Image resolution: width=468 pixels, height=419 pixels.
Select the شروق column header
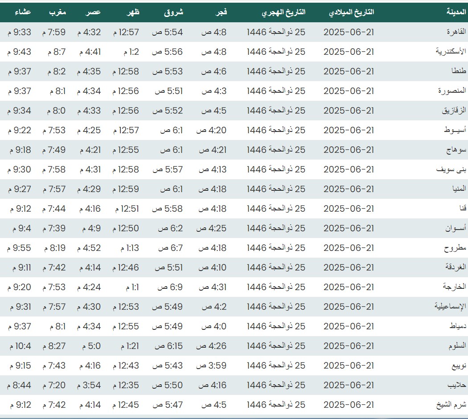[x=174, y=12]
